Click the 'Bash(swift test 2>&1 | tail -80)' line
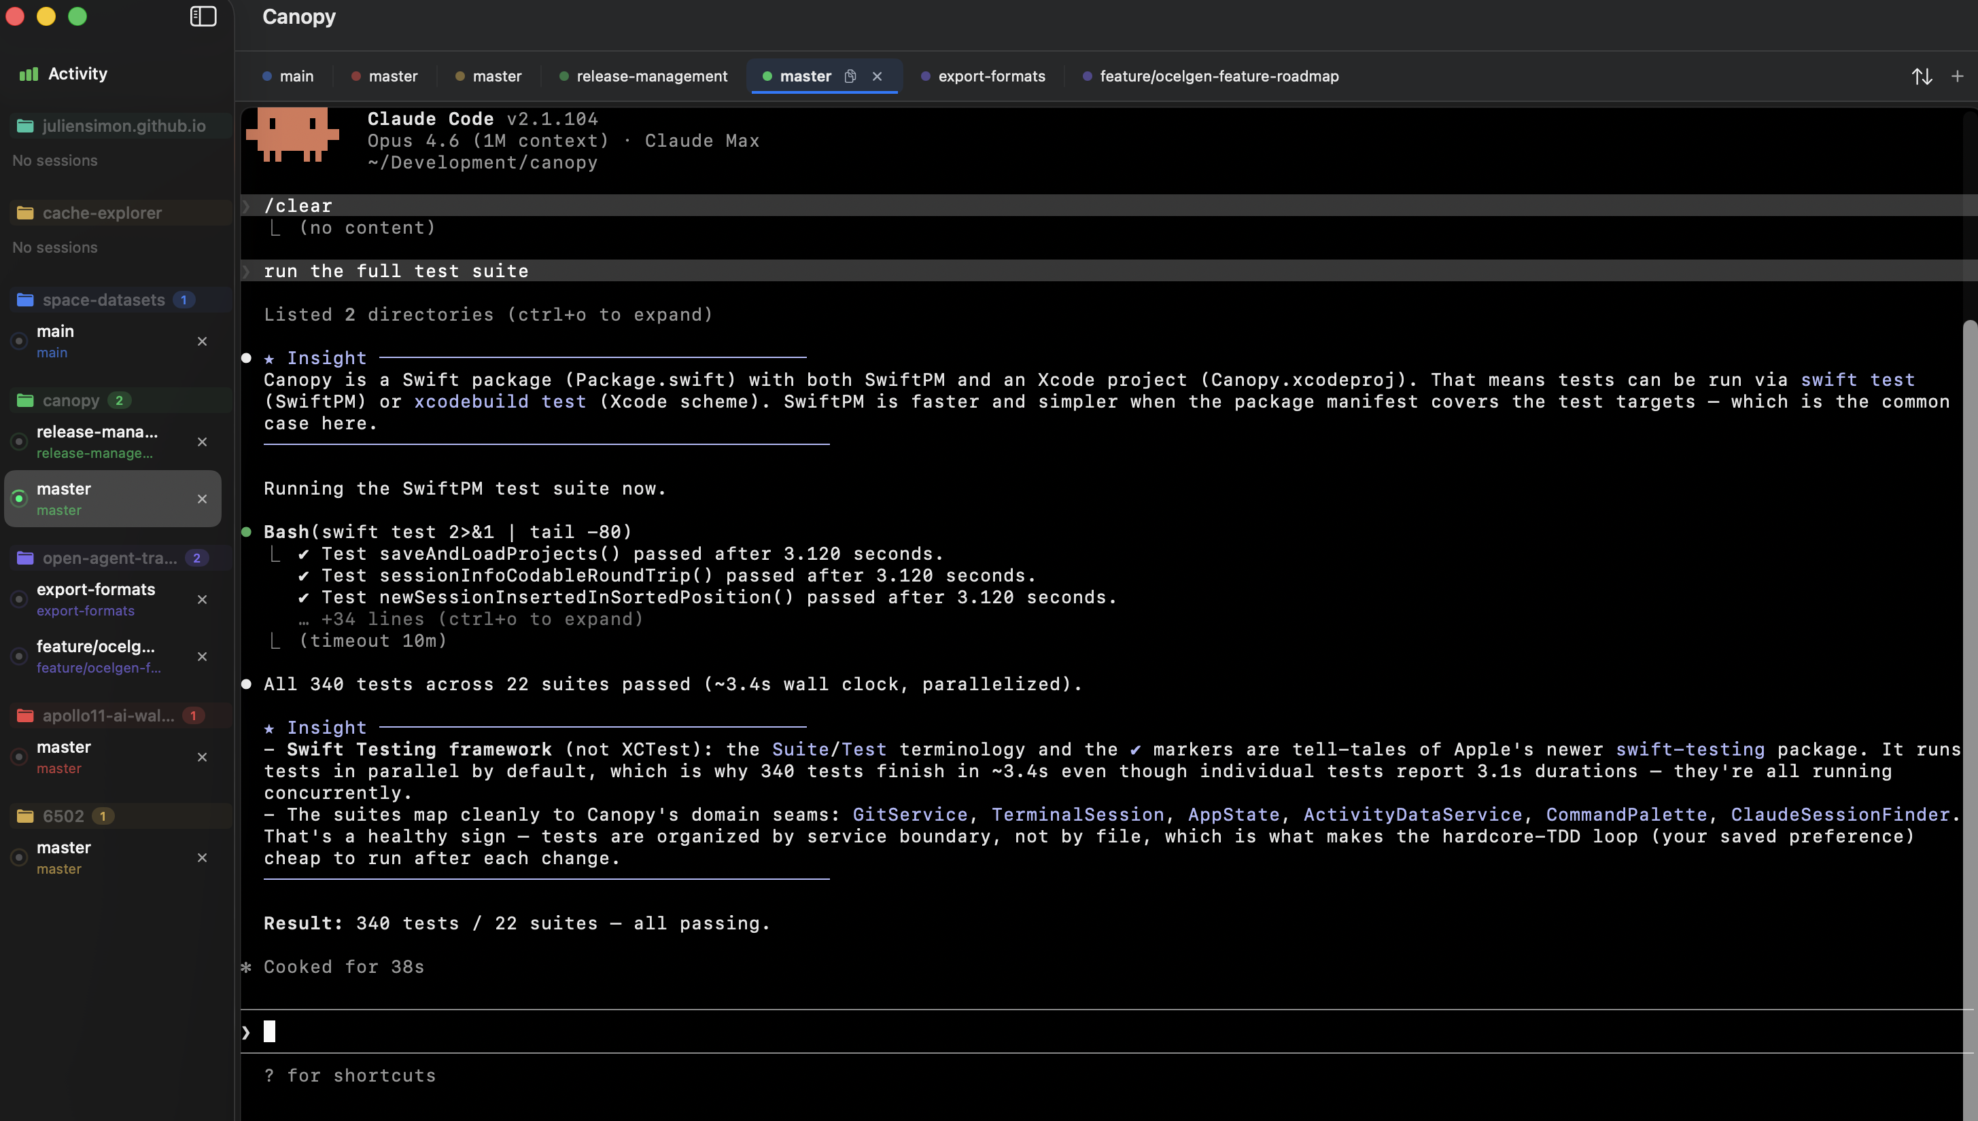Viewport: 1978px width, 1121px height. point(447,532)
